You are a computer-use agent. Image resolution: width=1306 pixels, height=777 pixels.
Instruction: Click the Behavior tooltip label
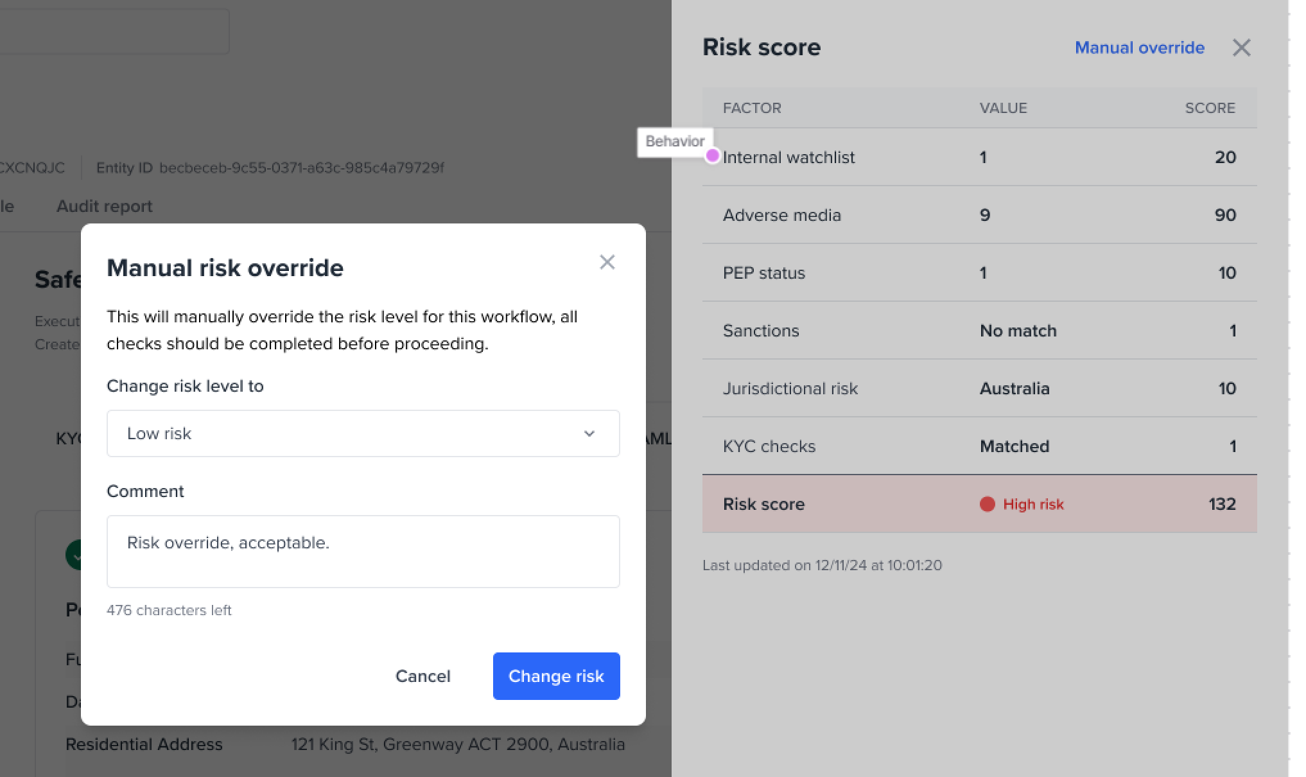pos(675,141)
